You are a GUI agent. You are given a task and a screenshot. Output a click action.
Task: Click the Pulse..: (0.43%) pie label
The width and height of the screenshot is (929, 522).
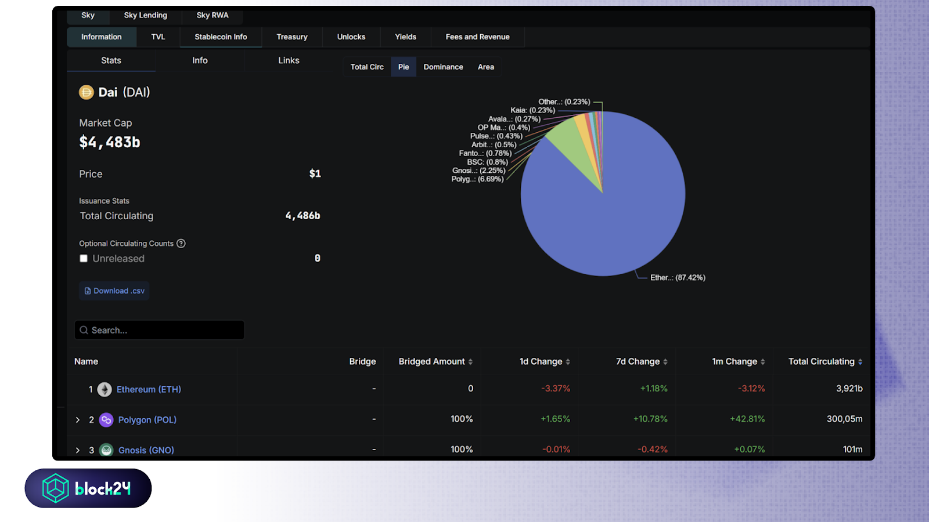click(x=496, y=136)
